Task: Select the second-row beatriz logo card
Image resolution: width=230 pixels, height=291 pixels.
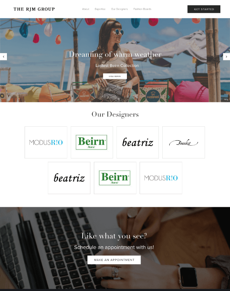Action: [69, 178]
